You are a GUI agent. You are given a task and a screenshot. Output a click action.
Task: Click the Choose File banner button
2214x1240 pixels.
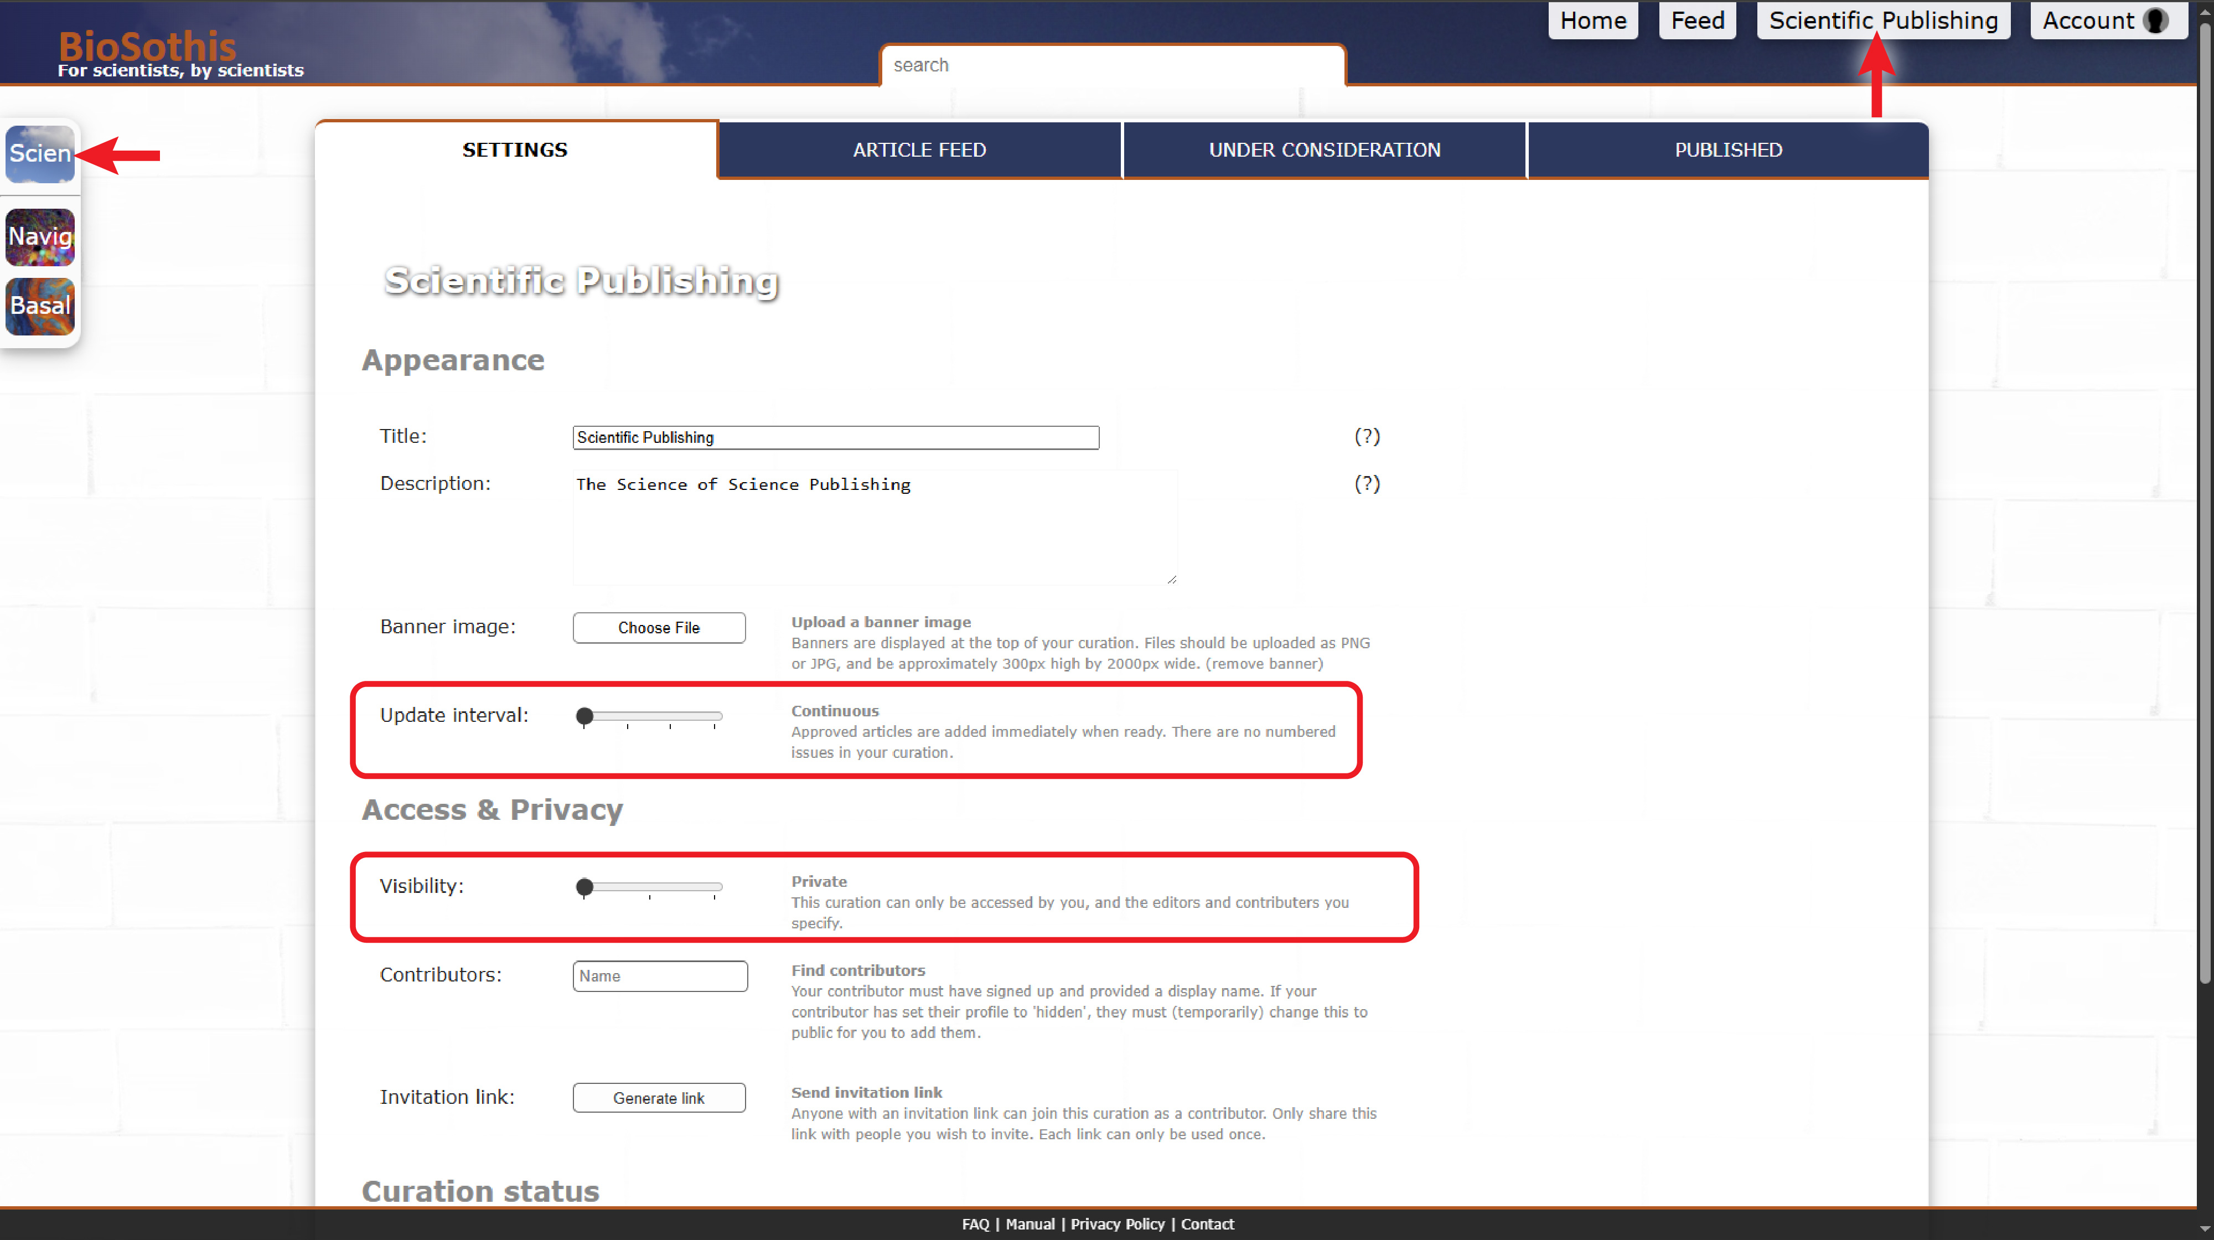[658, 627]
